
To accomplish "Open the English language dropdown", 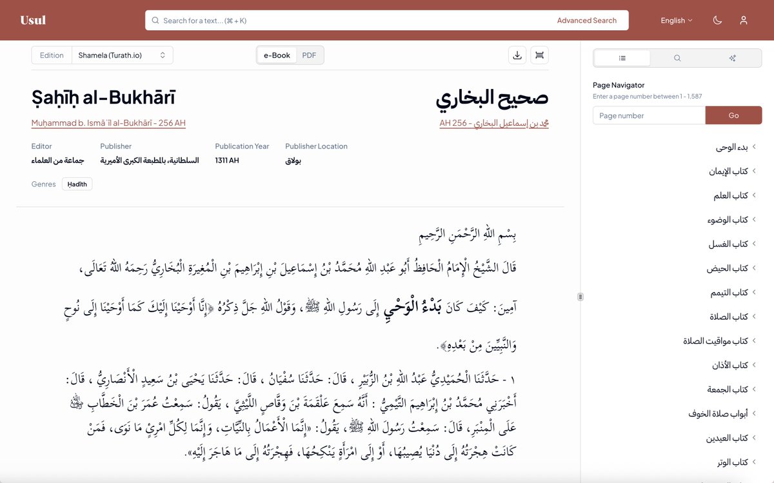I will coord(676,20).
